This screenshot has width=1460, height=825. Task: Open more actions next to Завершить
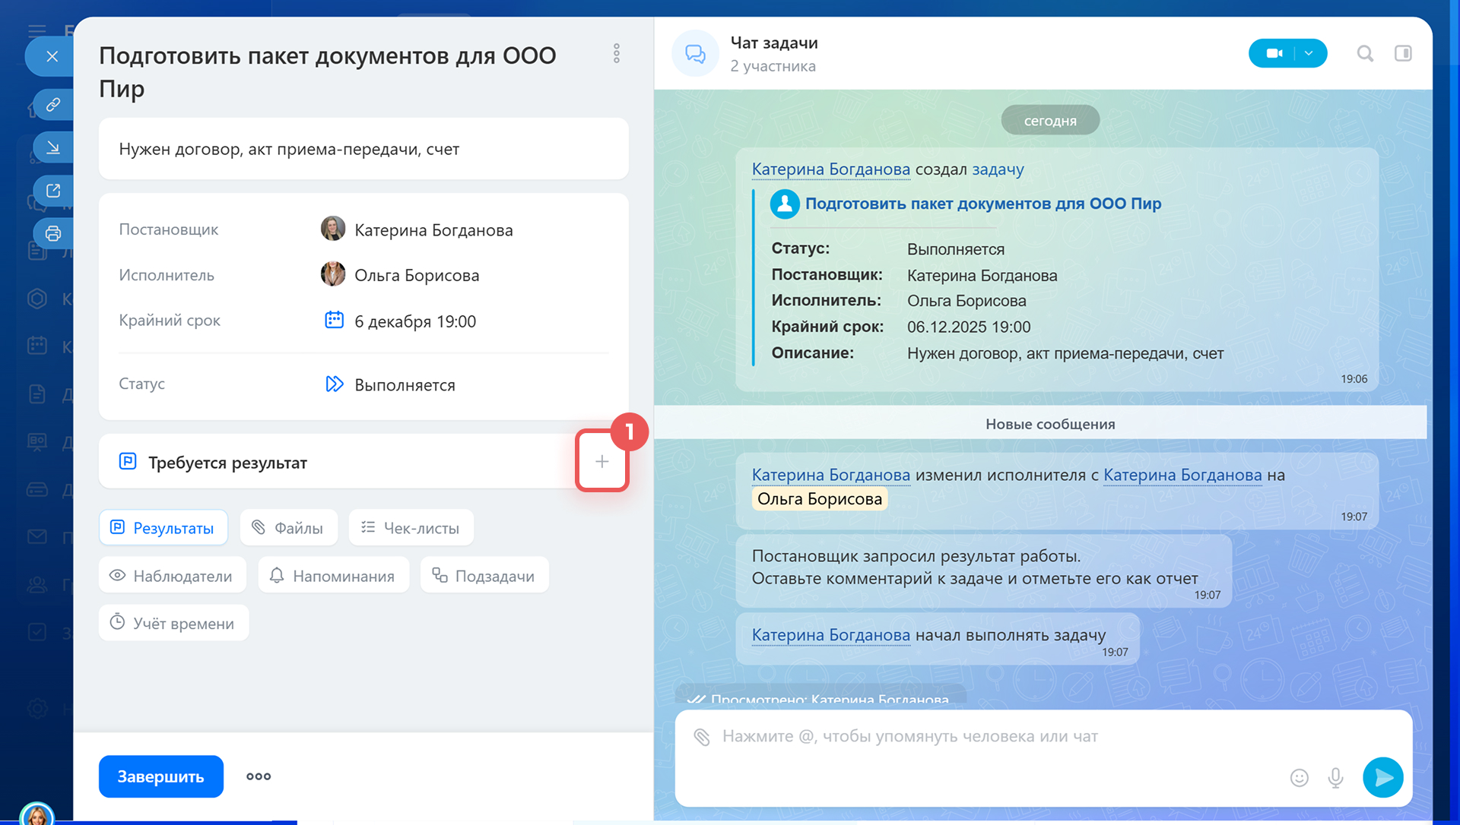(x=259, y=776)
